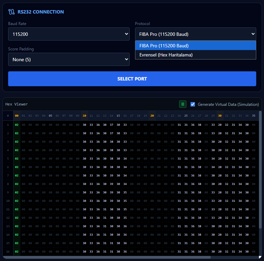Click the green pause icon in Hex Viewer

click(183, 104)
